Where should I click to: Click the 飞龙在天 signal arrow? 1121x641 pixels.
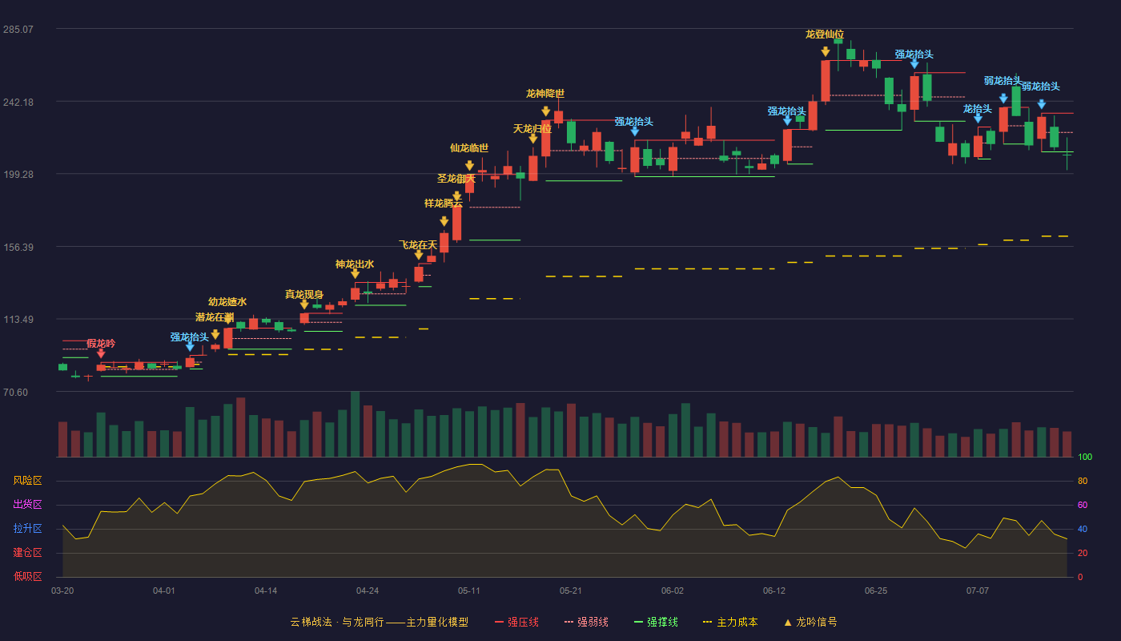point(419,255)
